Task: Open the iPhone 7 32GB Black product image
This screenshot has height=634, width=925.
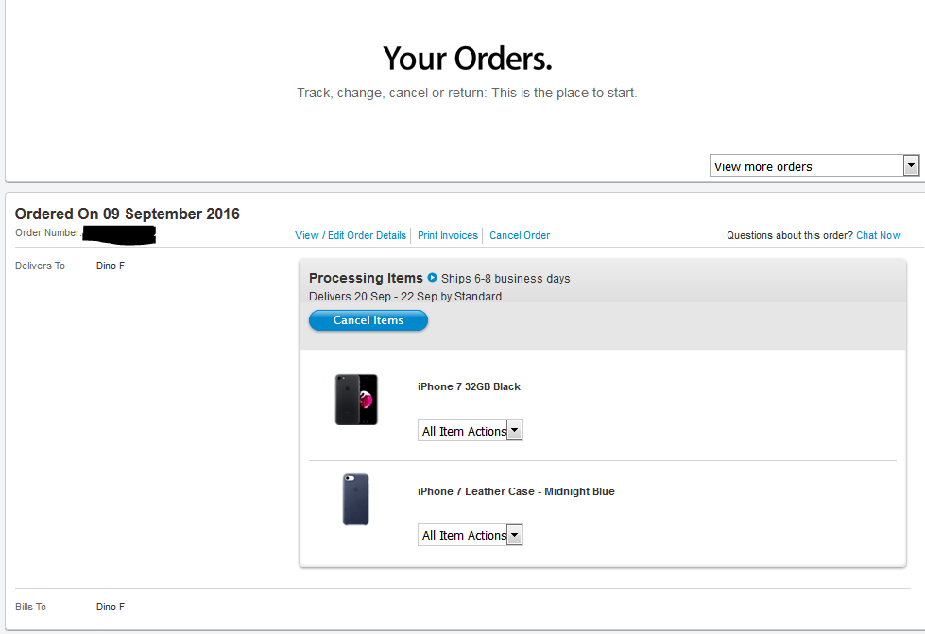Action: point(356,400)
